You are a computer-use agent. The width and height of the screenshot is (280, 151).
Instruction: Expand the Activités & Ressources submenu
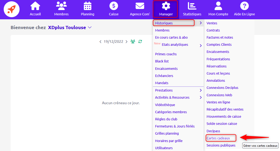[178, 97]
